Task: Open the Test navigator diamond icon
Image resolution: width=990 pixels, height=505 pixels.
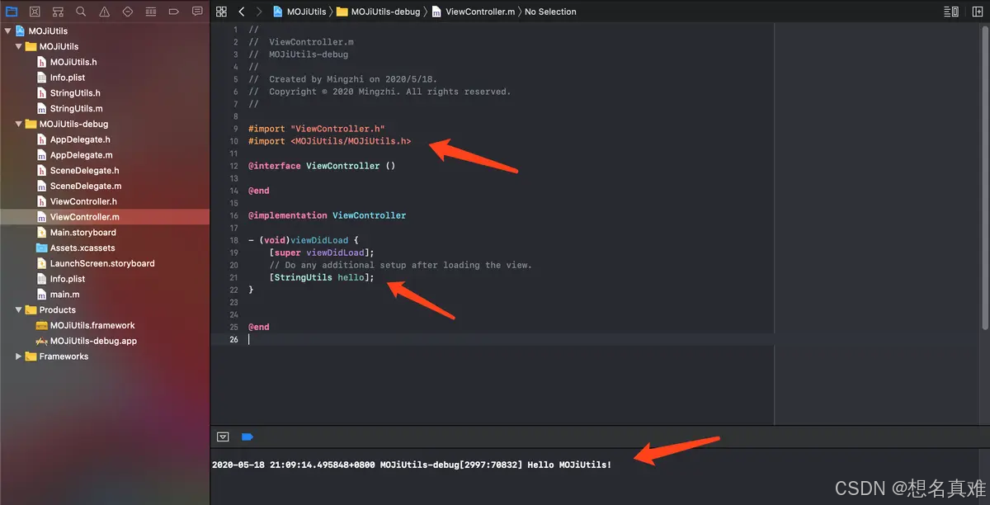Action: (125, 11)
